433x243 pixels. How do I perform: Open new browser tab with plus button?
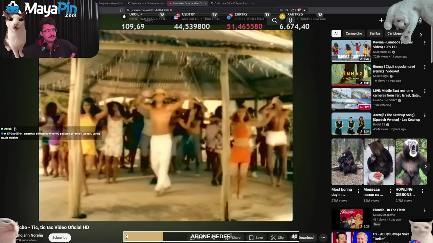(x=253, y=3)
